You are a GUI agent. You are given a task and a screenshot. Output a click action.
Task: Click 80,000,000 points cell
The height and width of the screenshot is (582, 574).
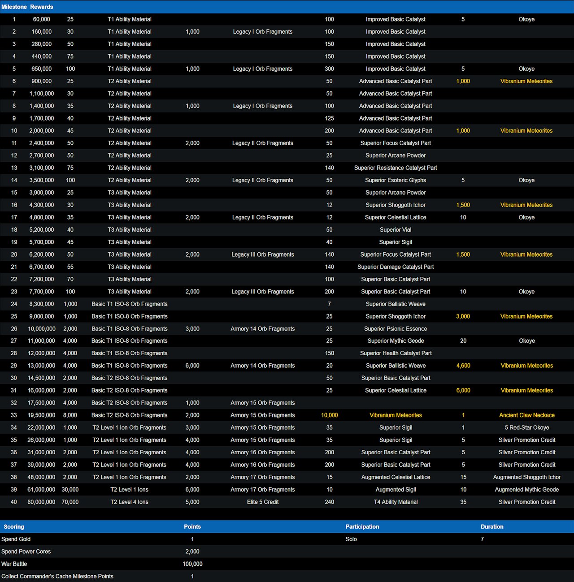click(42, 502)
